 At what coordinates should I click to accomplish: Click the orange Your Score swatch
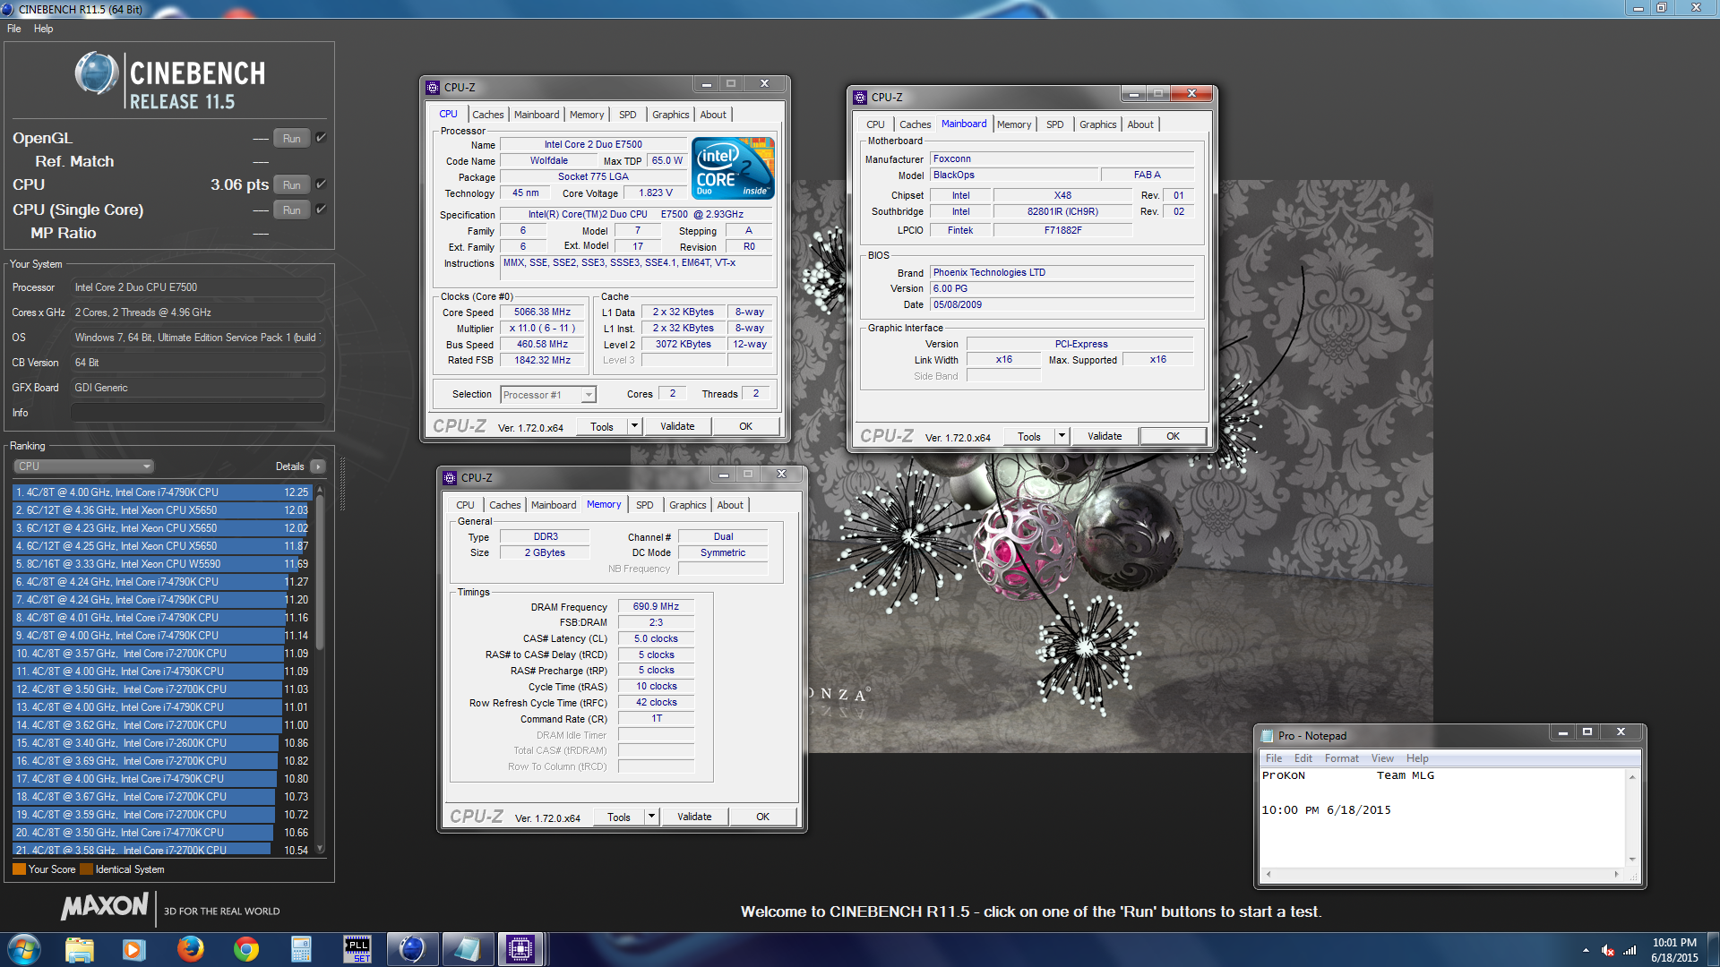[x=19, y=869]
